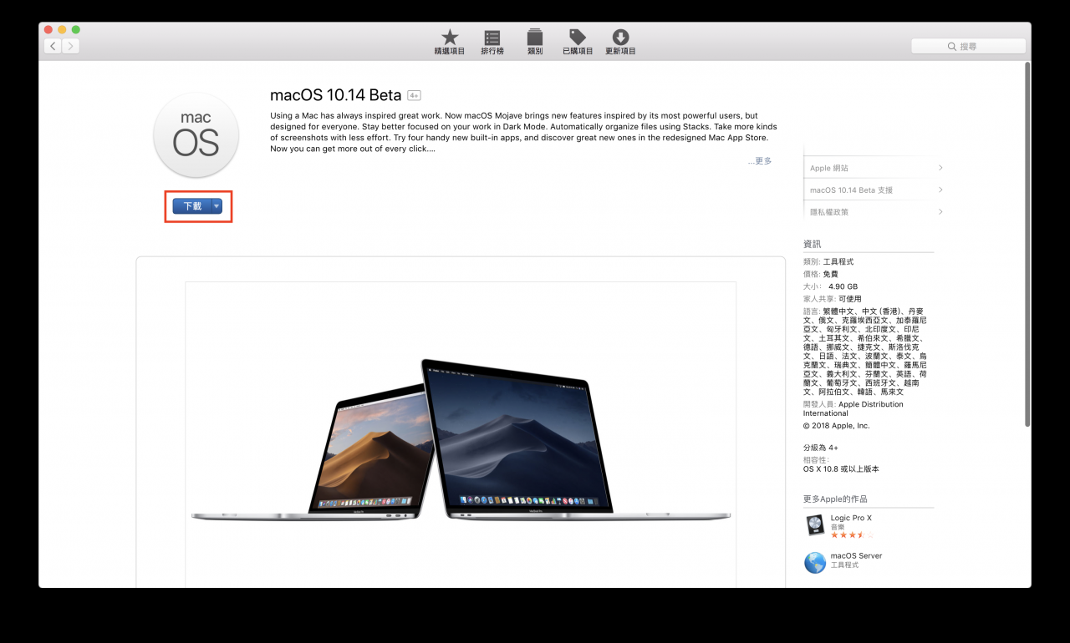
Task: Click the macOS app icon
Action: [x=196, y=135]
